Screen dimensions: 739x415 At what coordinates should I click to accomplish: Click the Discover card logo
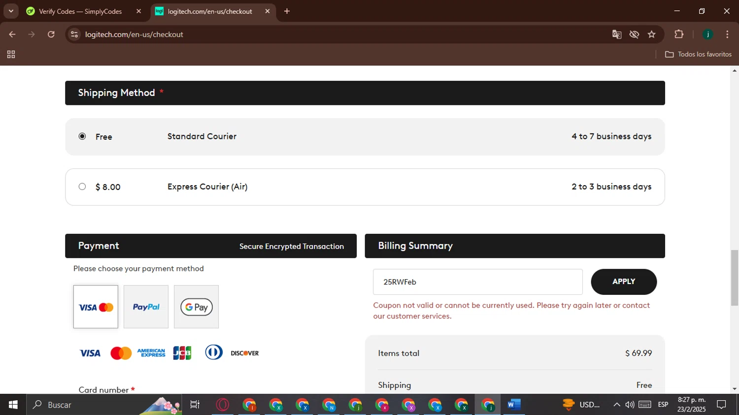coord(245,353)
